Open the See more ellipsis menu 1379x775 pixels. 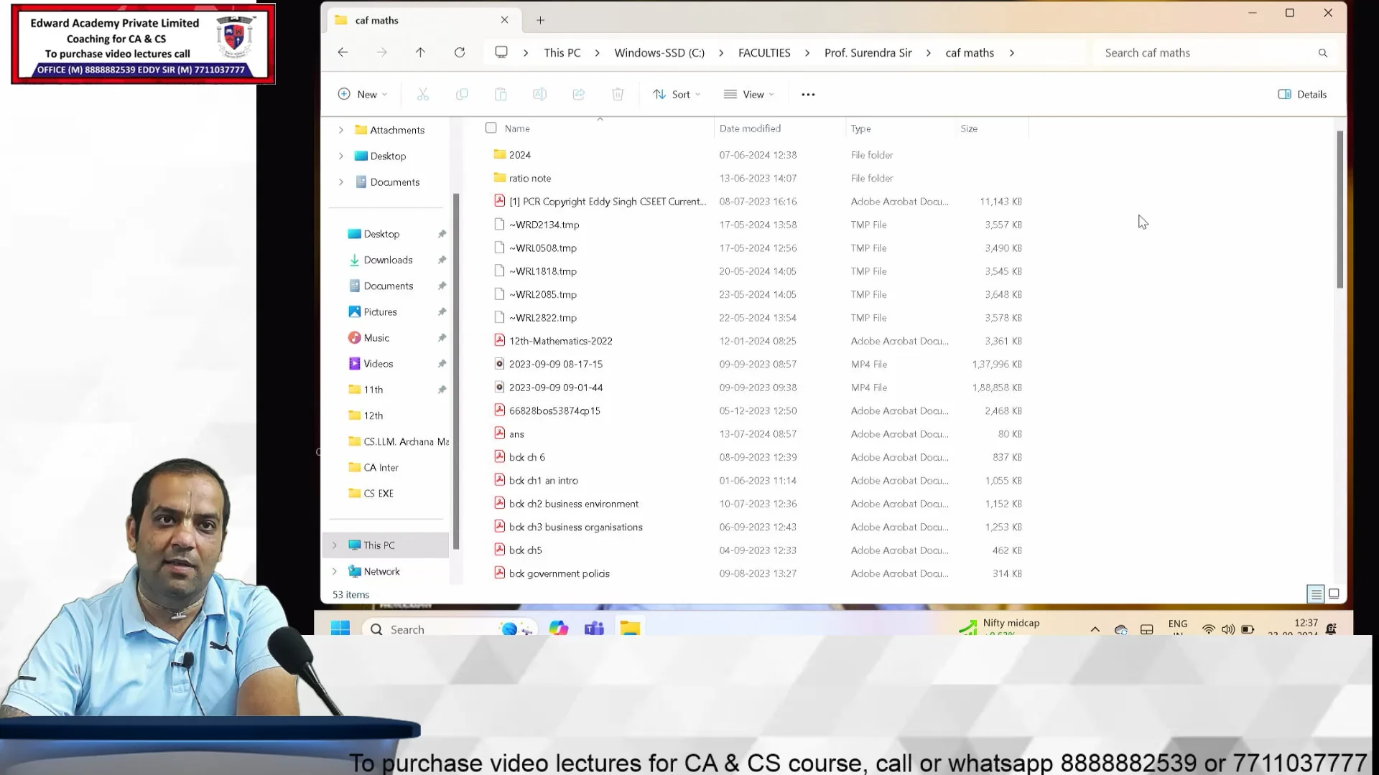(808, 94)
